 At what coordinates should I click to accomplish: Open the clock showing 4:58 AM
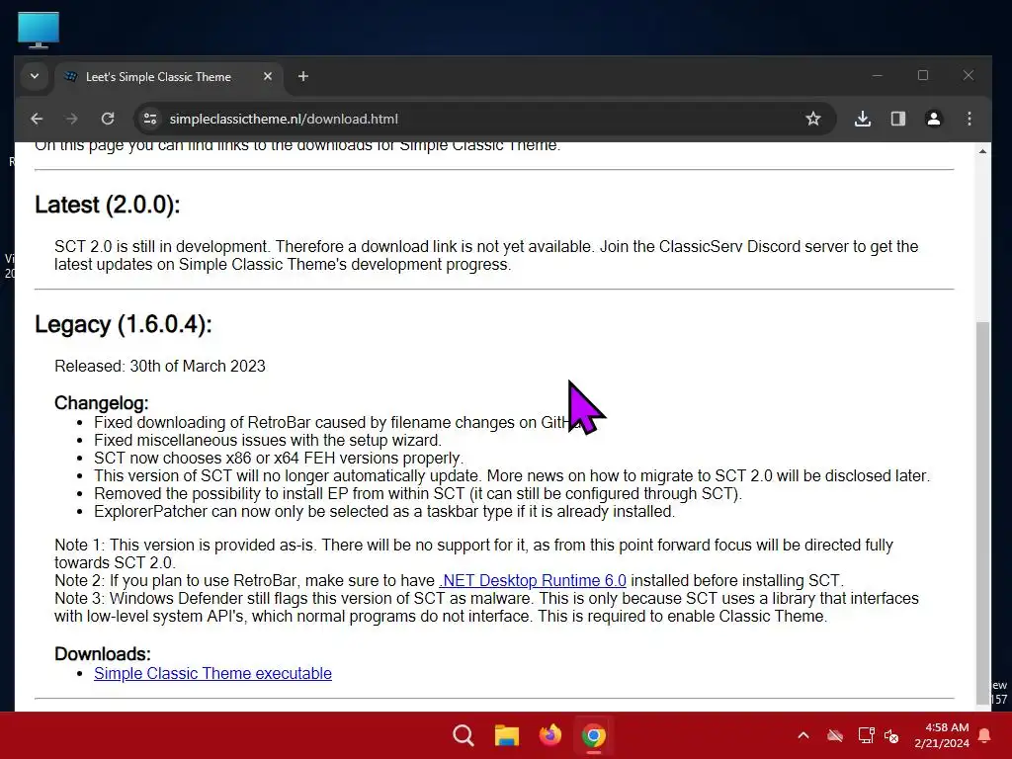tap(942, 735)
